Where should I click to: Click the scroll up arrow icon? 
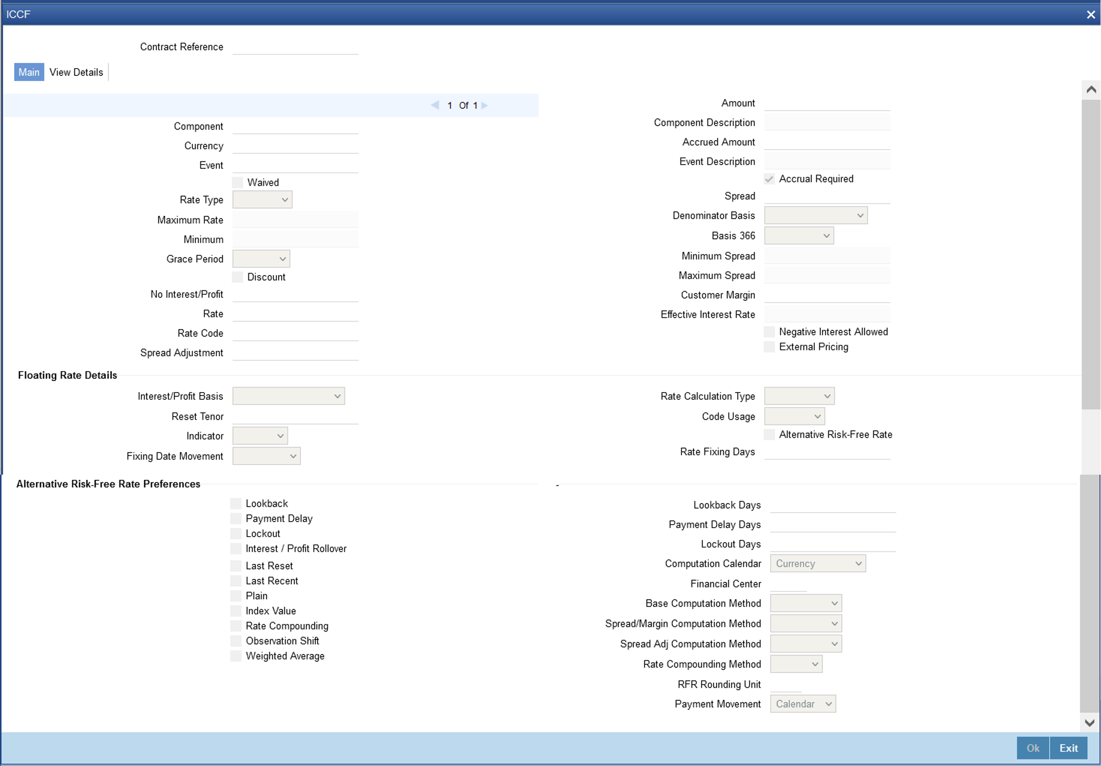(x=1091, y=90)
